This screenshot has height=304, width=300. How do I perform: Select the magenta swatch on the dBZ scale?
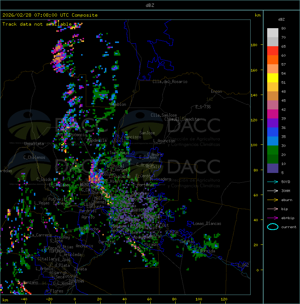pyautogui.click(x=273, y=114)
